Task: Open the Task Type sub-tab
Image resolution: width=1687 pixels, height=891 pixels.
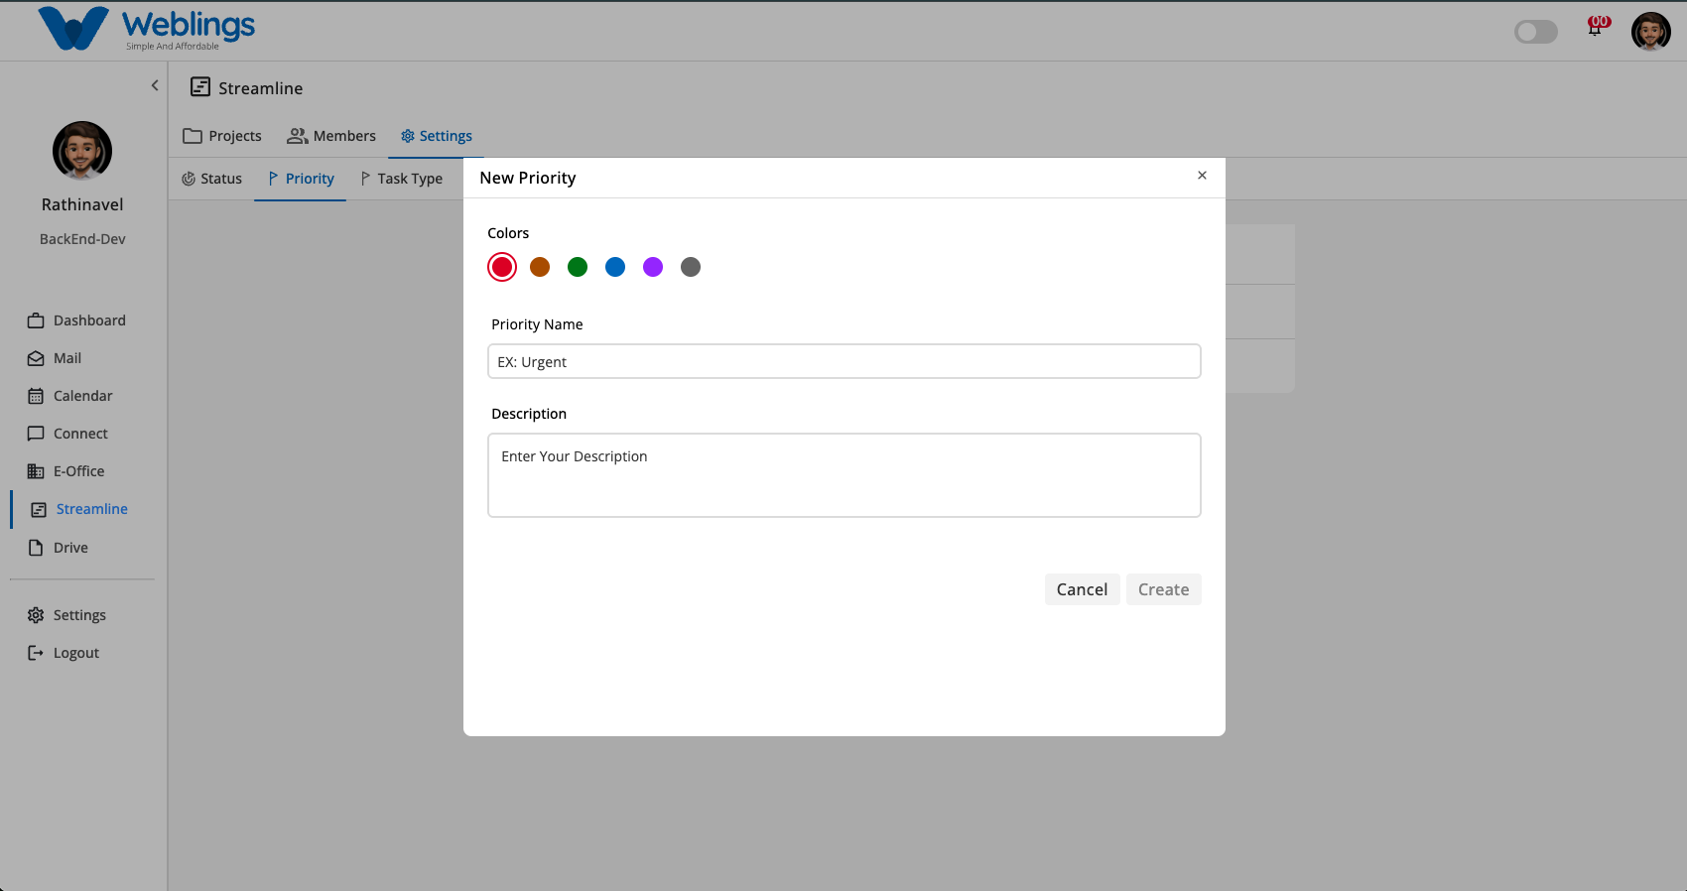Action: 401,179
